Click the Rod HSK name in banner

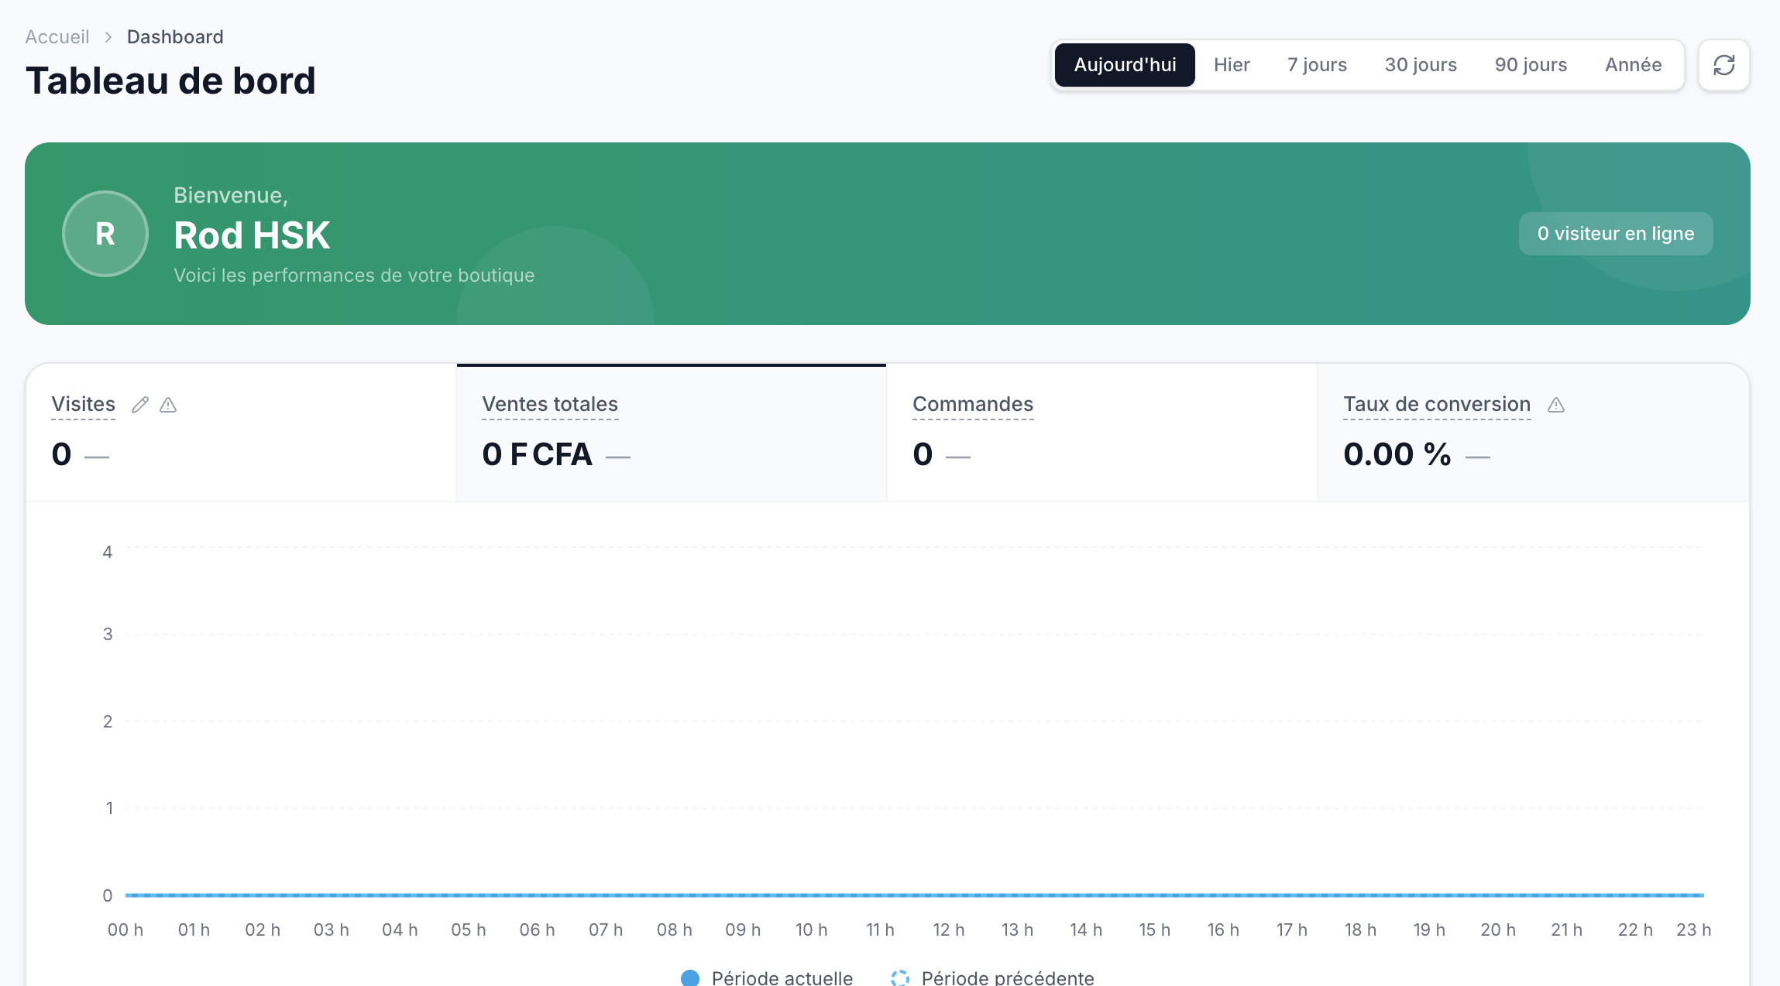(252, 235)
